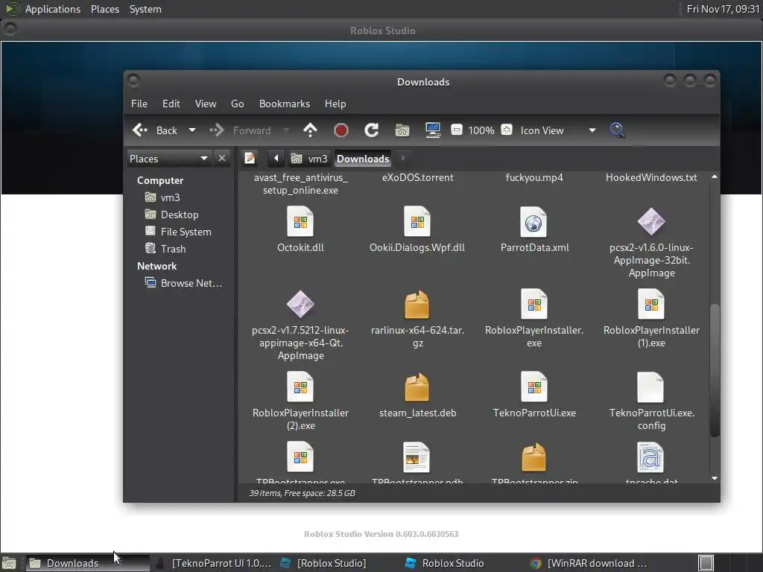Click the eXoDOS.torrent file name
763x572 pixels.
[417, 177]
